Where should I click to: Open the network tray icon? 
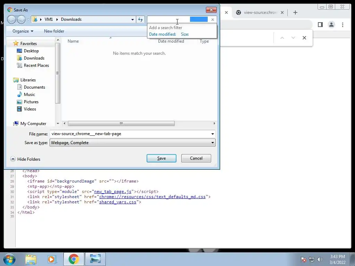point(312,259)
